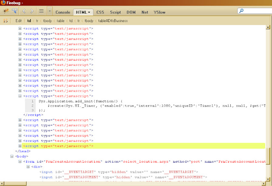
Task: Open the small toolbar dropdown arrow
Action: [50, 11]
